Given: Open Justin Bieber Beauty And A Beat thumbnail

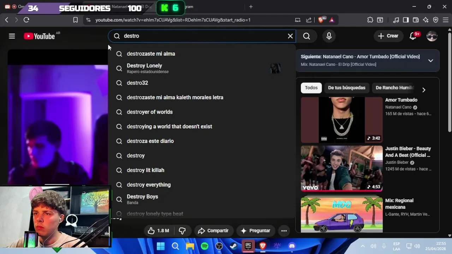Looking at the screenshot, I should (341, 169).
